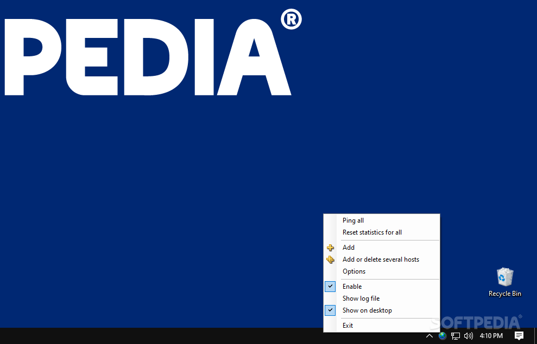537x344 pixels.
Task: Select Reset statistics for all
Action: (382, 232)
